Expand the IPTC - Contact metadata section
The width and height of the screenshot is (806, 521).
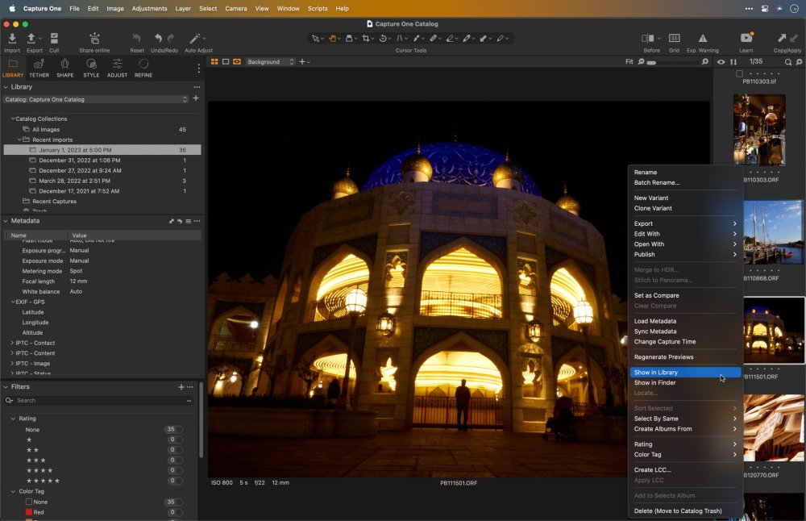point(12,343)
